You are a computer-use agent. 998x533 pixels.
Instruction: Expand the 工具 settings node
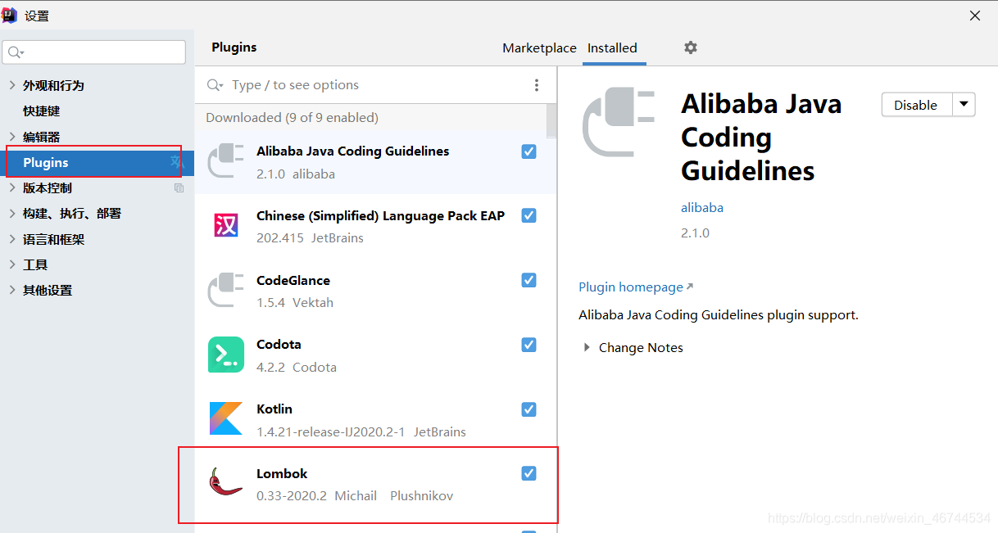click(11, 265)
